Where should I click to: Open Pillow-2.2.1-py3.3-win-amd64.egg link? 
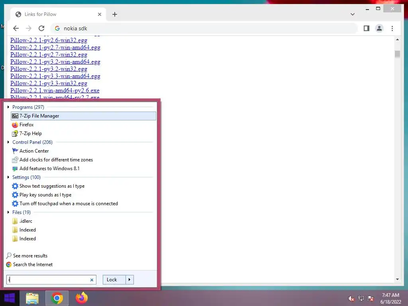[55, 76]
